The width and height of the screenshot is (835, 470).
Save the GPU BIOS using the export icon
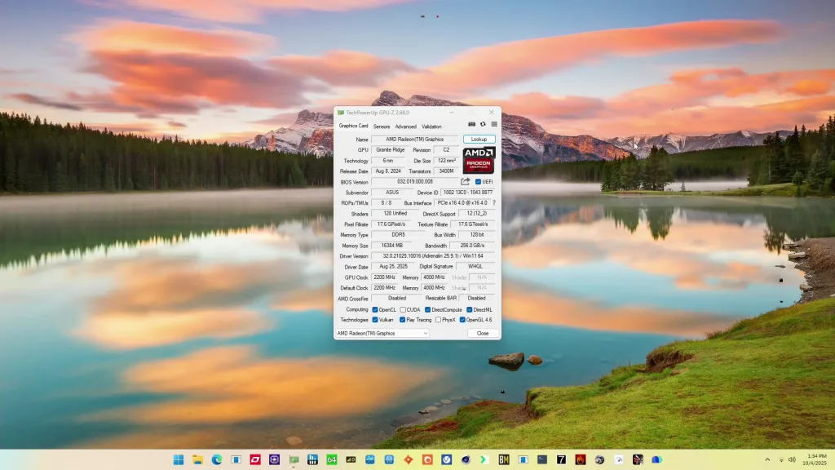click(466, 181)
